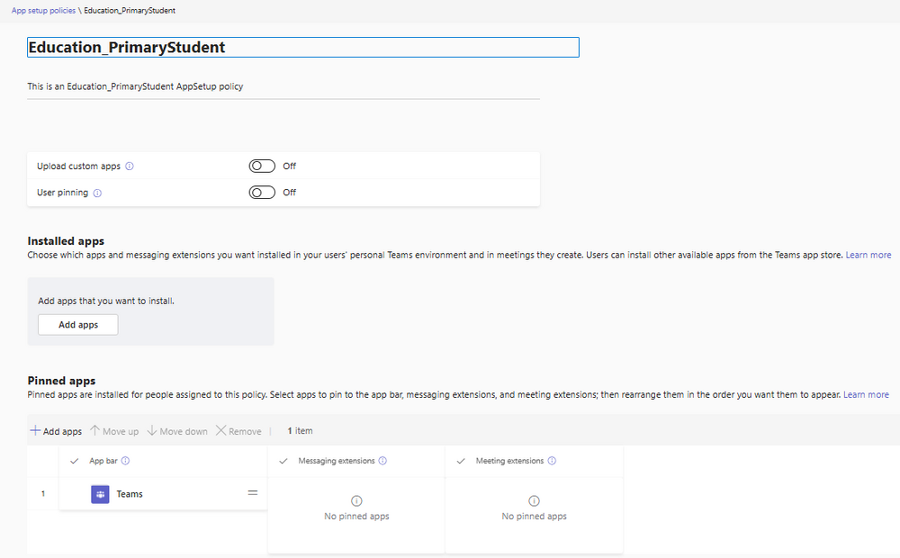Click the row number 1 cell

click(x=43, y=494)
